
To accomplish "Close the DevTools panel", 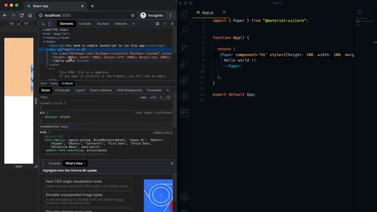I will click(172, 24).
